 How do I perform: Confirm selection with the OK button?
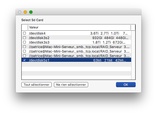pos(126,85)
